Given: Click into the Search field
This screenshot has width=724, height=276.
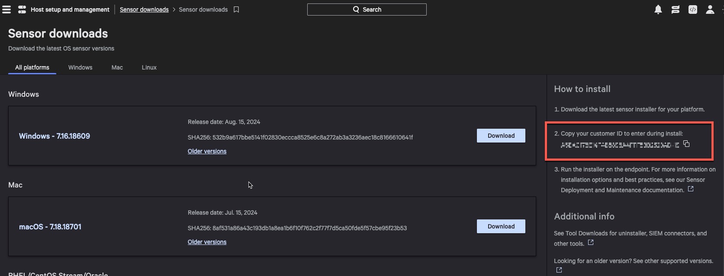Looking at the screenshot, I should click(x=367, y=10).
